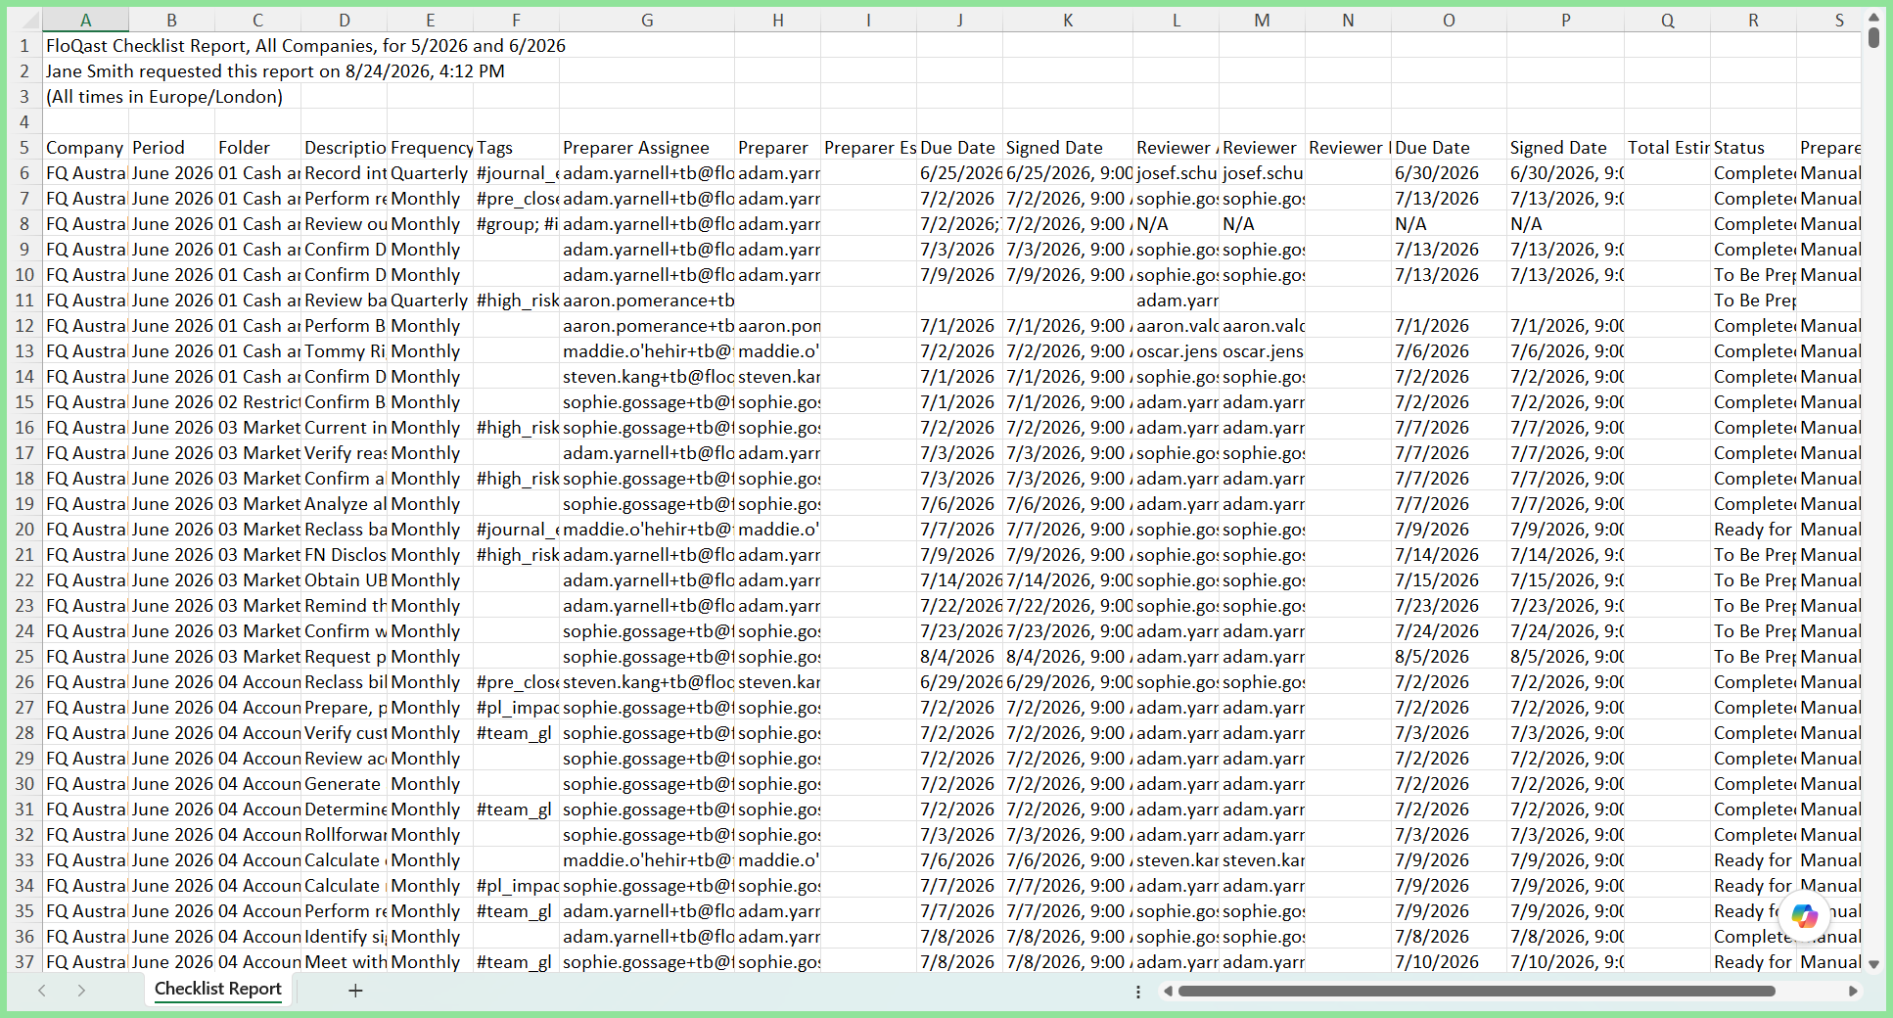The height and width of the screenshot is (1018, 1893).
Task: Click 'steven.kang+tb@floc' cell in row 14
Action: 647,377
